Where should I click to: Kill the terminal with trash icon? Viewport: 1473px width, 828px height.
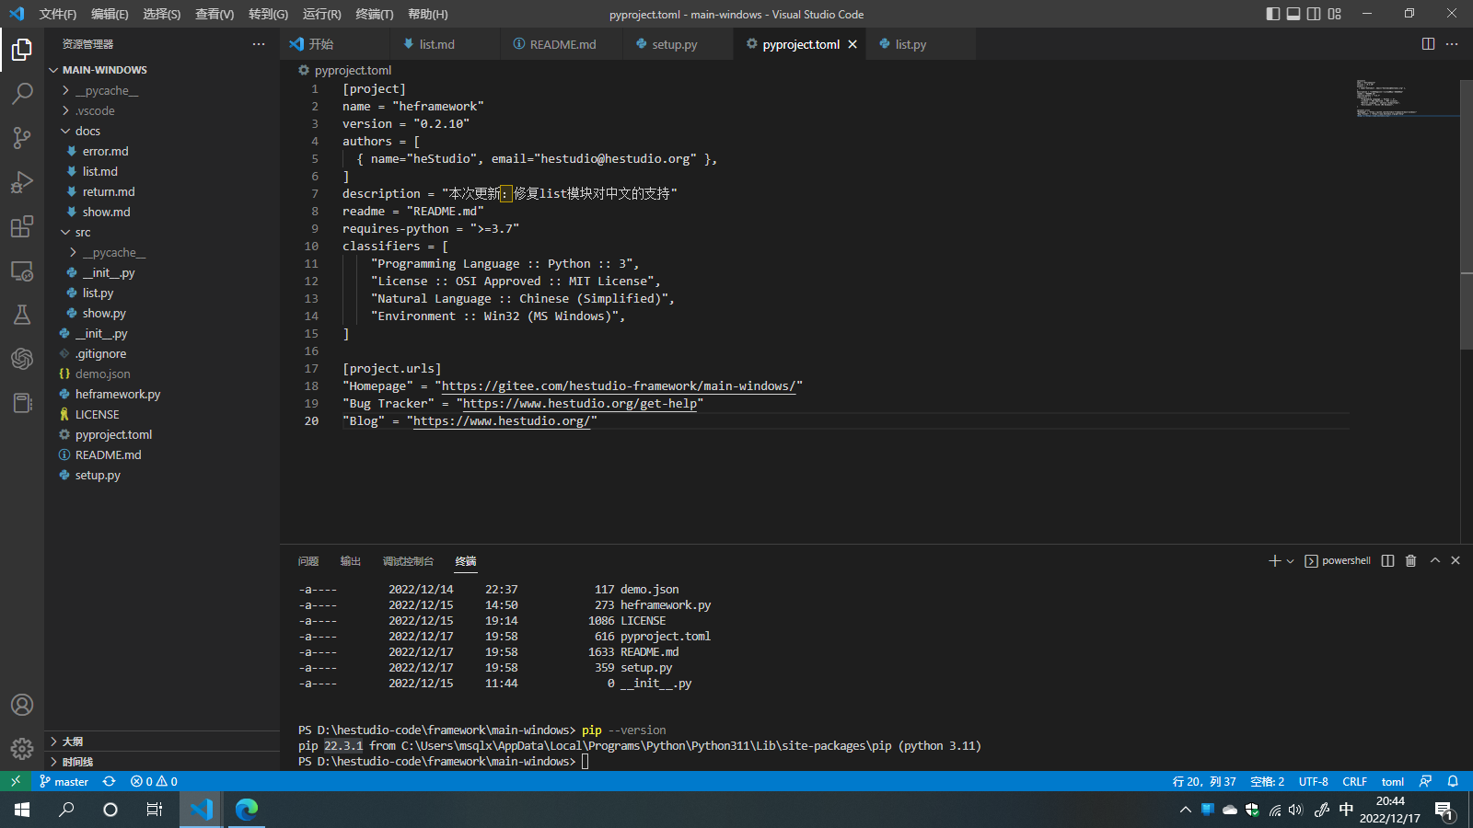tap(1410, 560)
